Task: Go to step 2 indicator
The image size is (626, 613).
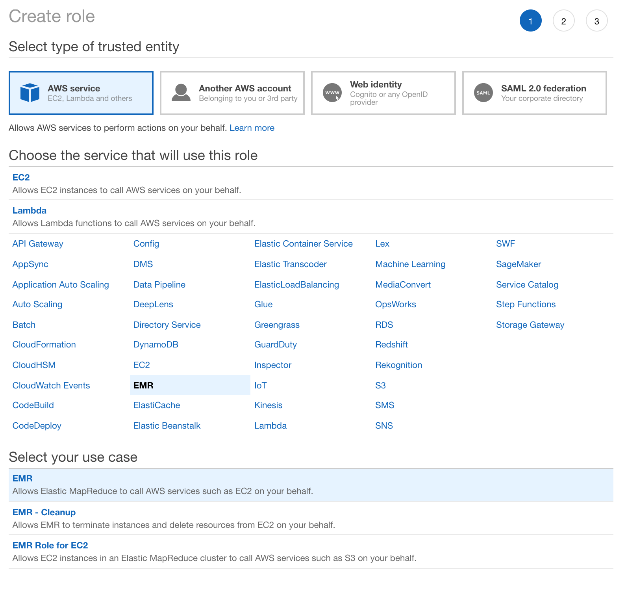Action: pyautogui.click(x=564, y=20)
